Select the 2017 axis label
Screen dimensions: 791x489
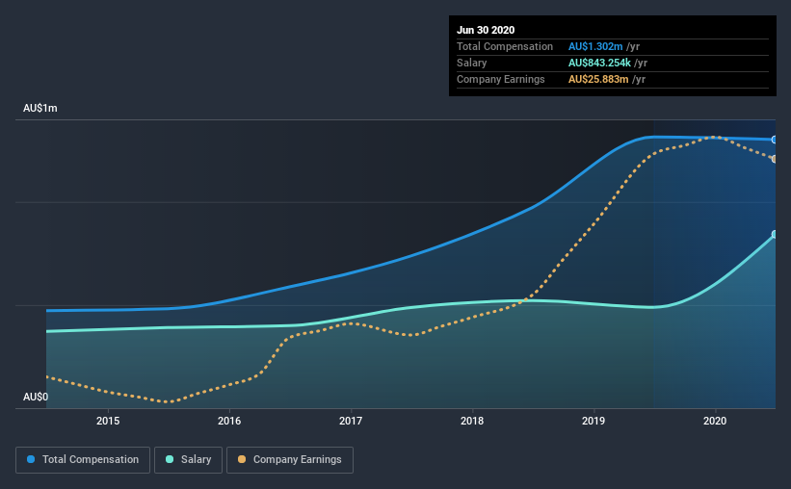coord(351,421)
